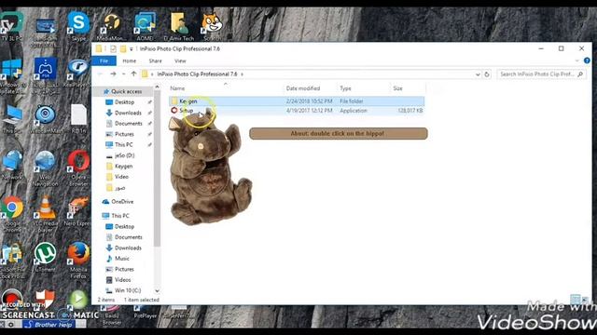Switch to the View ribbon tab
This screenshot has width=597, height=335.
coord(180,60)
